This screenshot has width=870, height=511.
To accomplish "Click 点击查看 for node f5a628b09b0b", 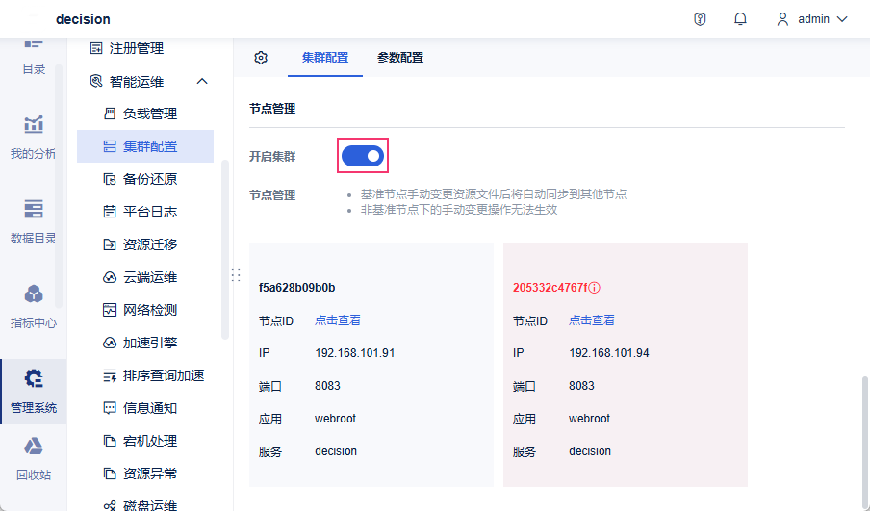I will (x=338, y=320).
